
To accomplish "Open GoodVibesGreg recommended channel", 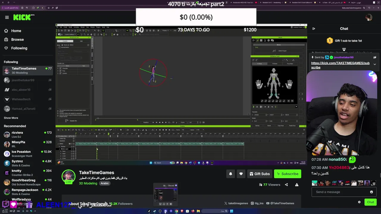I will 27,182.
